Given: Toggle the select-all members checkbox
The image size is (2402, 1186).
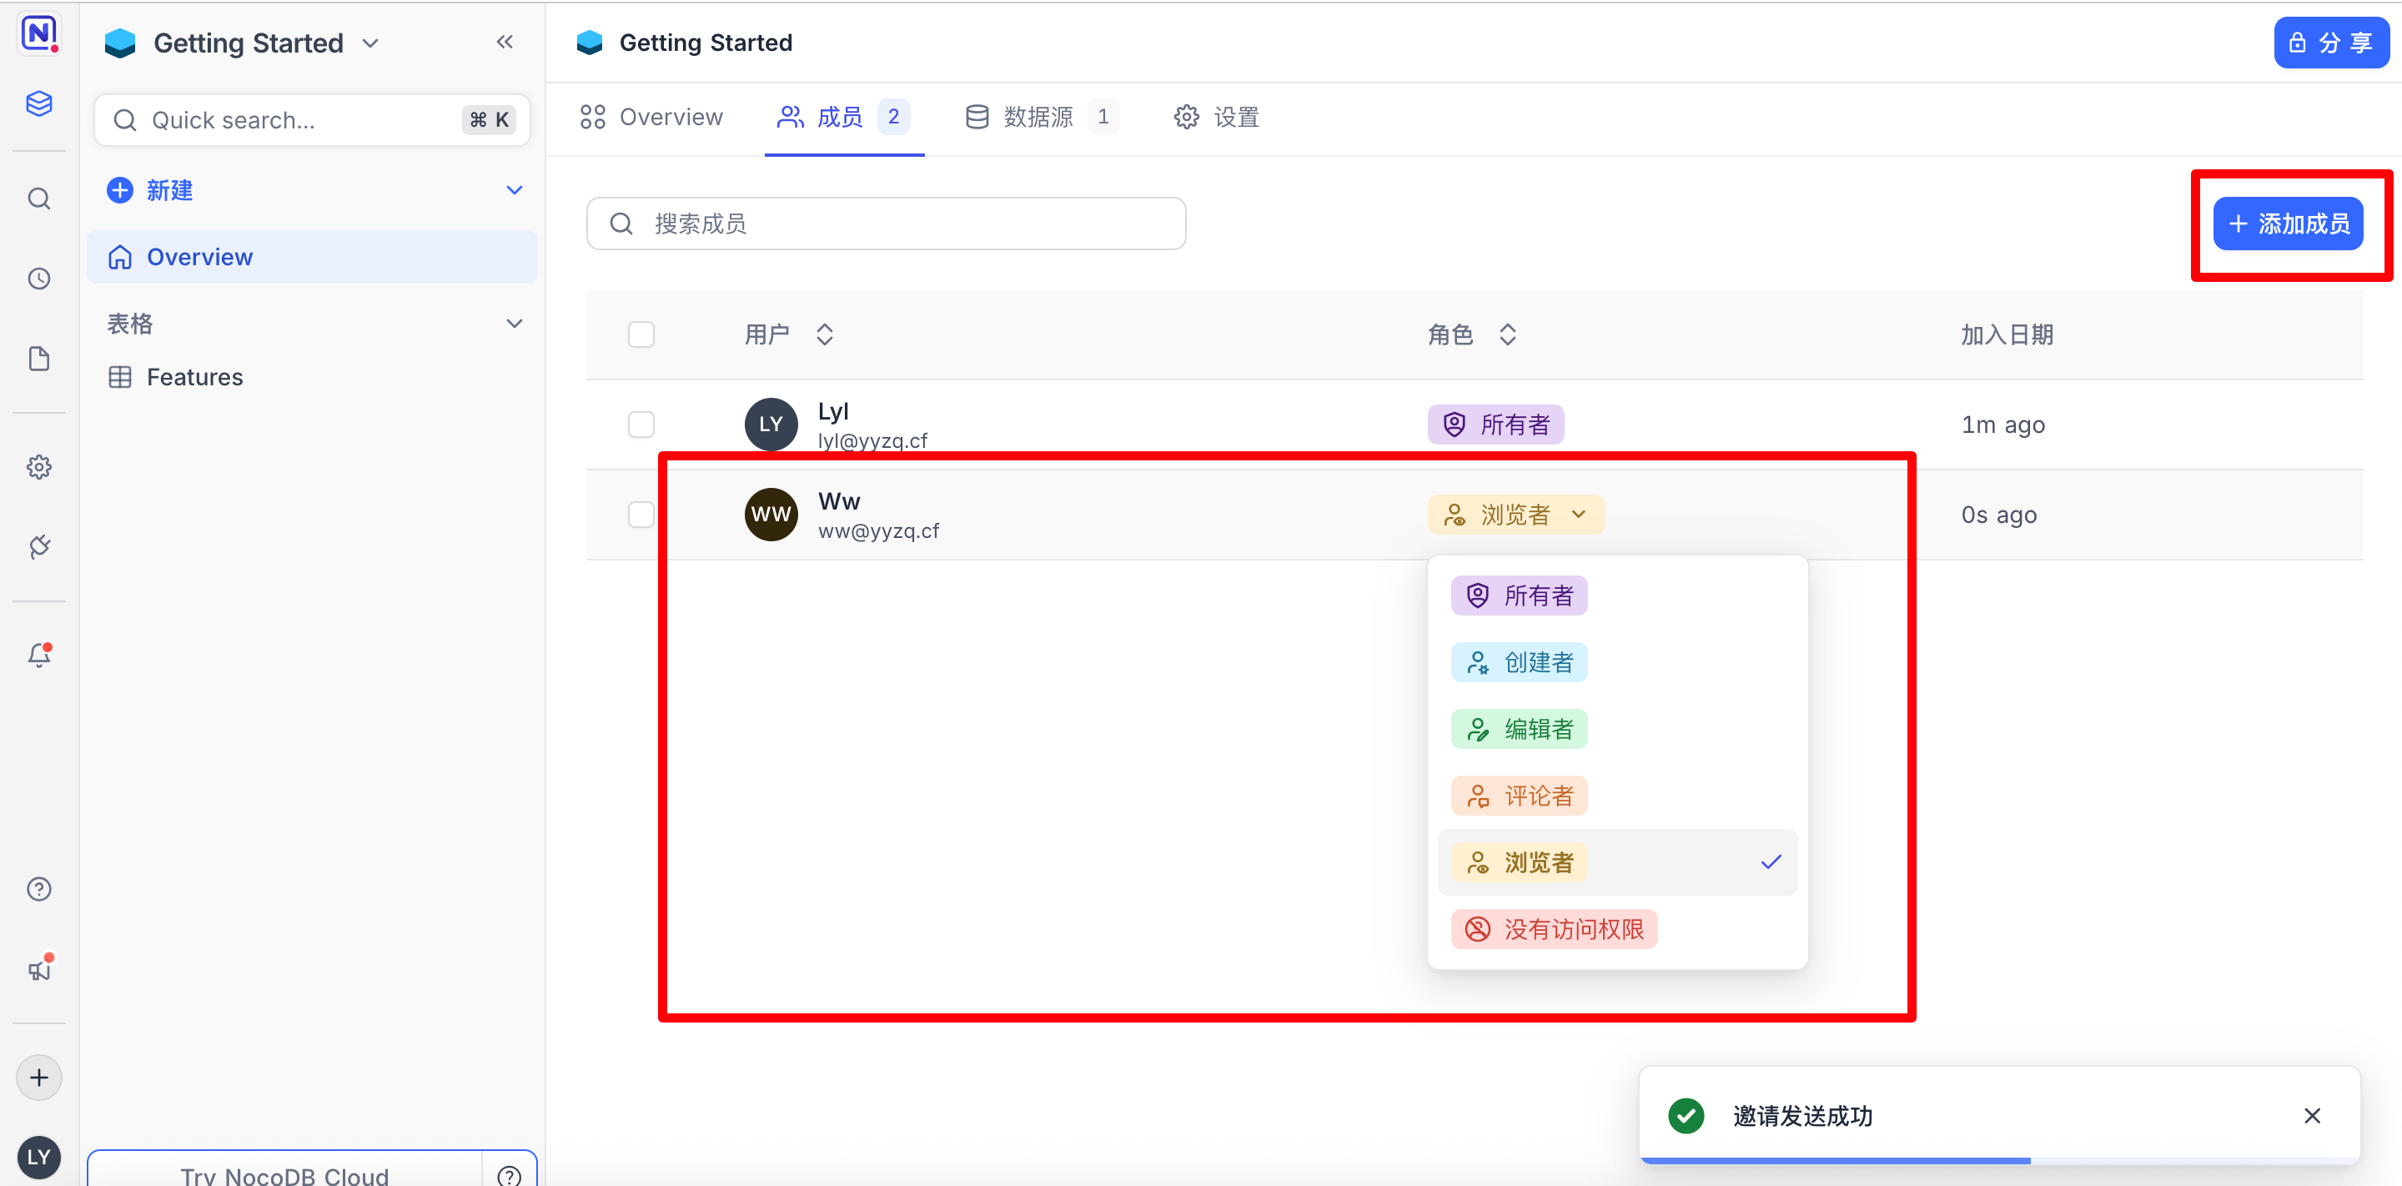Looking at the screenshot, I should [x=641, y=334].
